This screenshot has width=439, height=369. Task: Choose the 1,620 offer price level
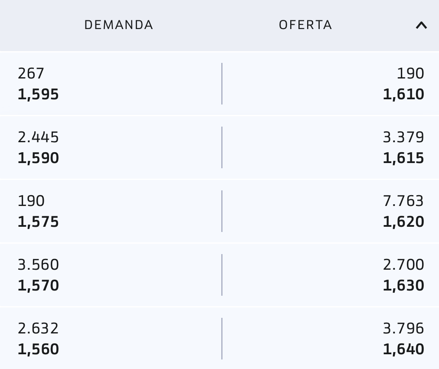tap(403, 222)
